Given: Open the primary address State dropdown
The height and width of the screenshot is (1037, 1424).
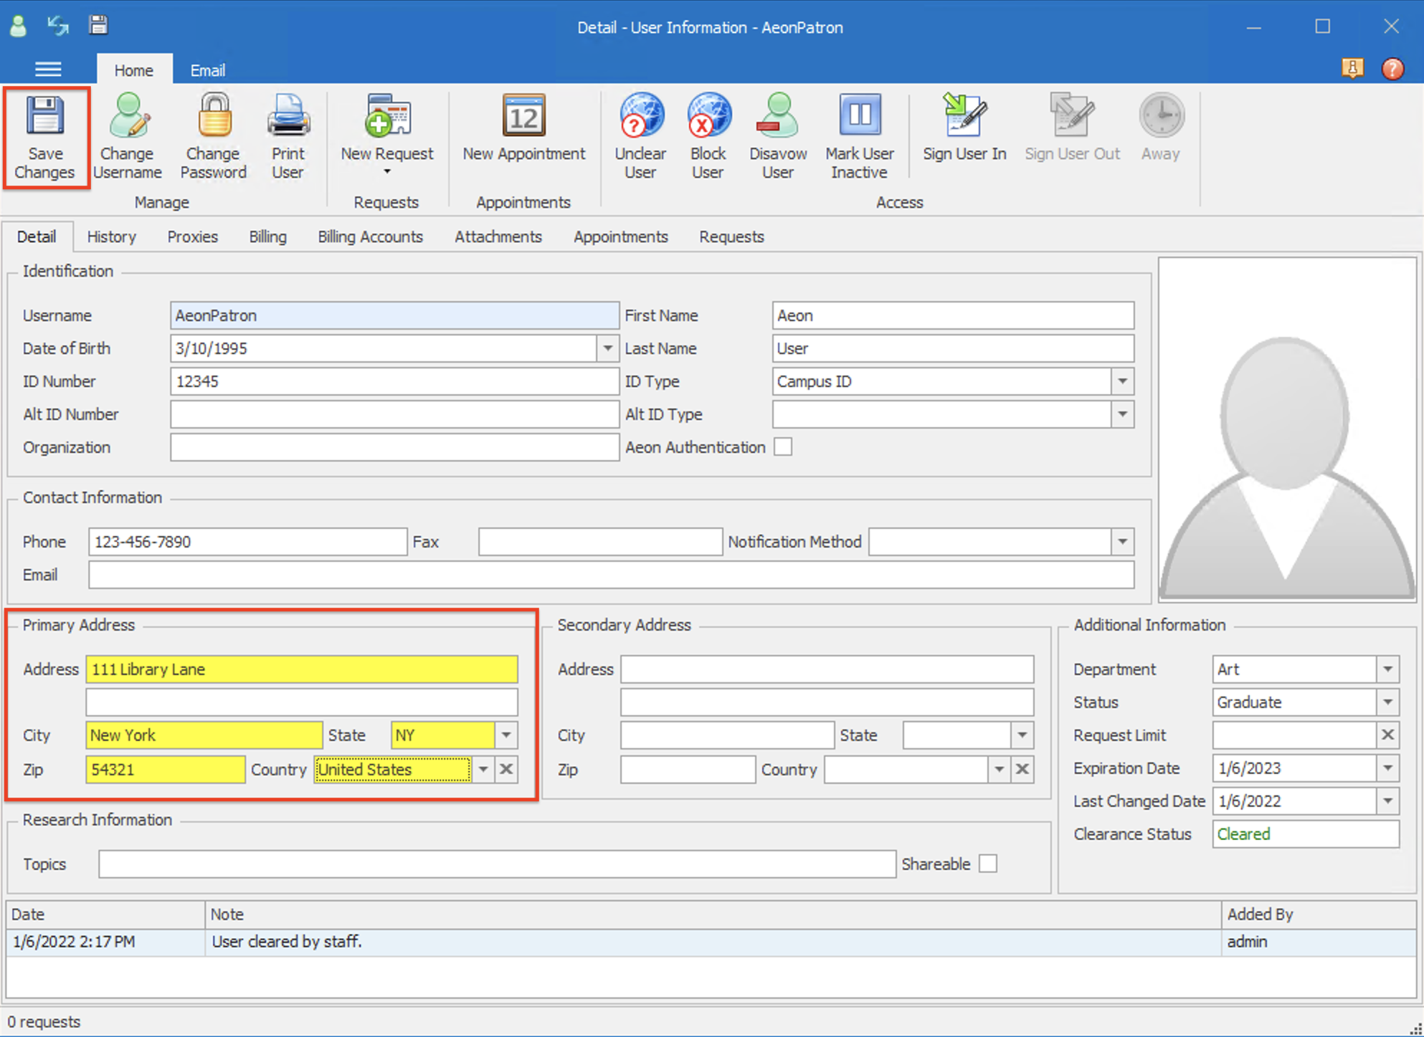Looking at the screenshot, I should [x=506, y=735].
